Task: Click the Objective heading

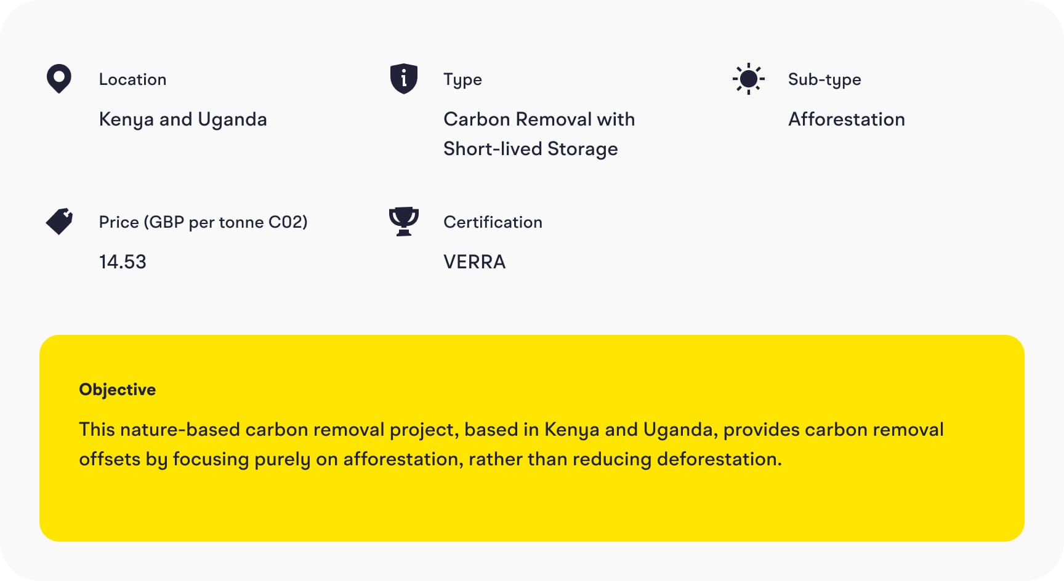Action: click(x=118, y=390)
